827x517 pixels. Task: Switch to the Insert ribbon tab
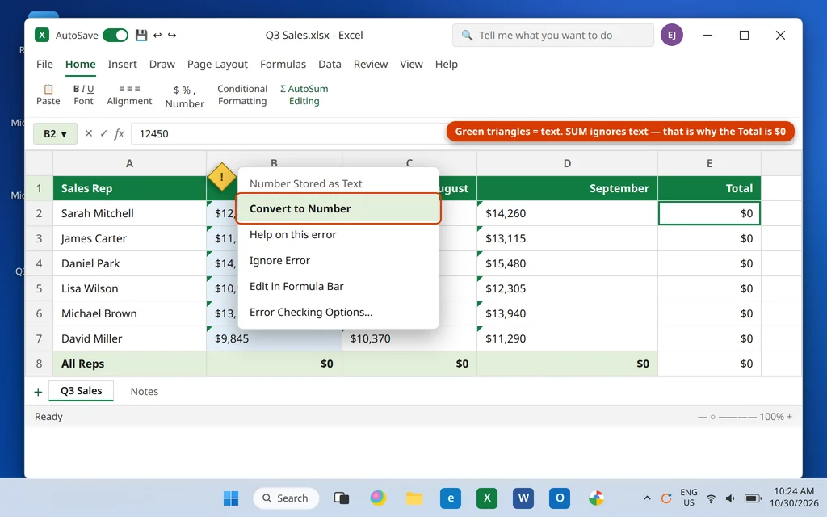coord(123,64)
